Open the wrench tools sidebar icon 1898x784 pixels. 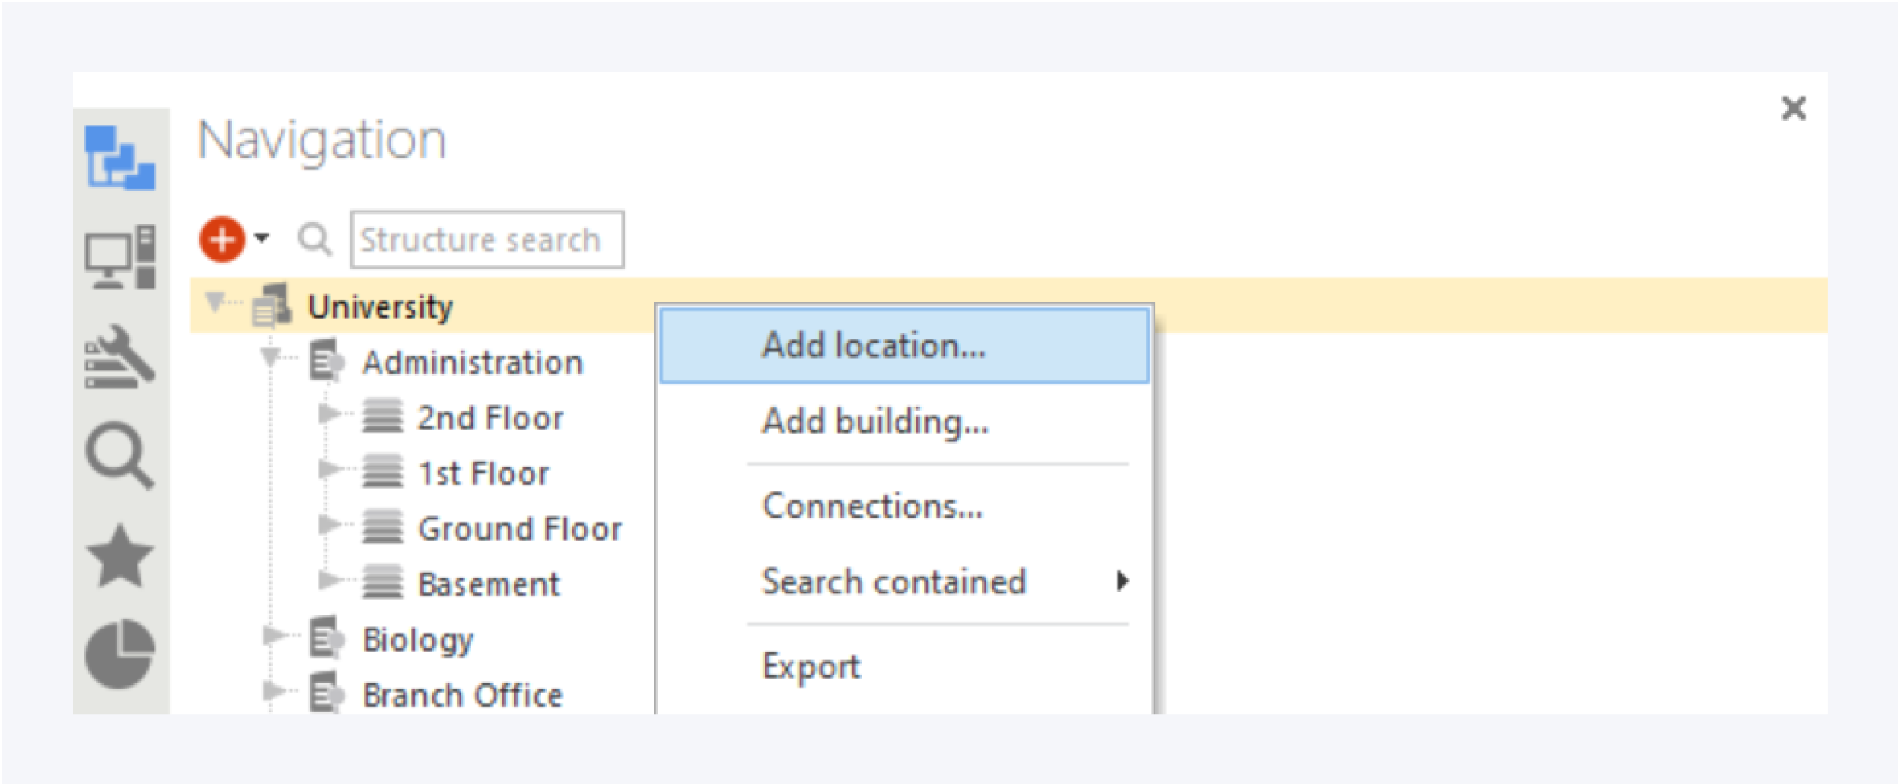(x=120, y=357)
